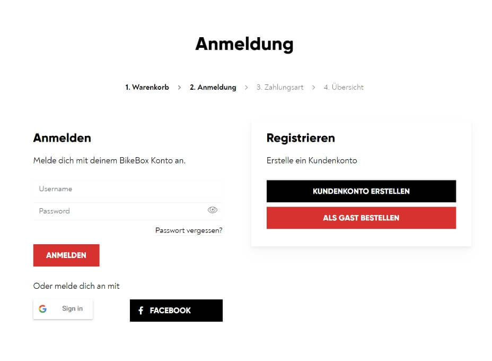This screenshot has height=361, width=492.
Task: Focus the Username input field
Action: [x=127, y=189]
